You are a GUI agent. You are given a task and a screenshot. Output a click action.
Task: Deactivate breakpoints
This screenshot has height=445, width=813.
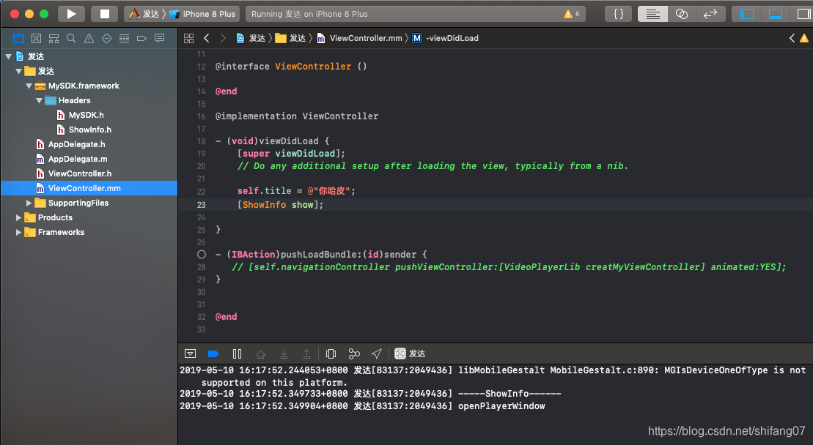213,354
